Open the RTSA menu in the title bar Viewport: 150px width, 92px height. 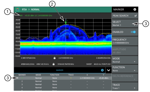(24, 9)
